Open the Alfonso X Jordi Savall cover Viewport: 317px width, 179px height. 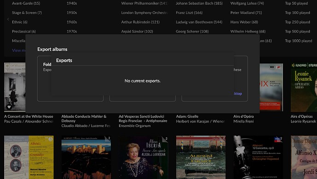point(304,157)
